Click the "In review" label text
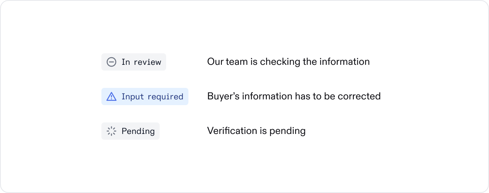Image resolution: width=489 pixels, height=193 pixels. point(141,62)
